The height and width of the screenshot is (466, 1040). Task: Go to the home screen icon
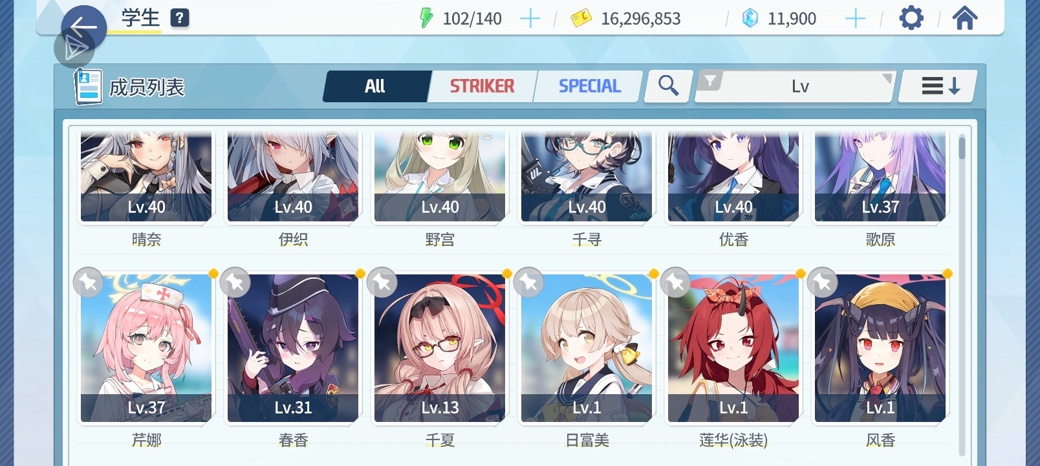tap(964, 18)
